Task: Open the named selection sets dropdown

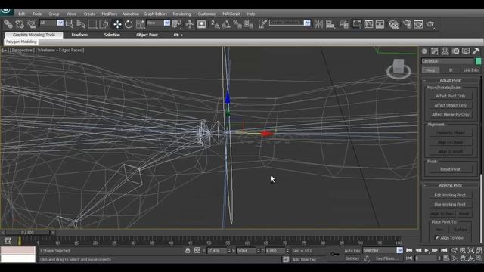Action: click(x=307, y=23)
